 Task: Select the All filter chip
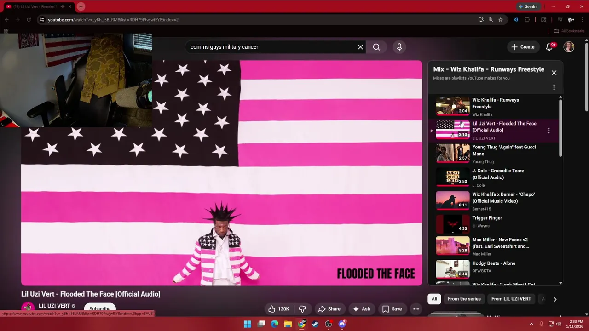pos(434,299)
